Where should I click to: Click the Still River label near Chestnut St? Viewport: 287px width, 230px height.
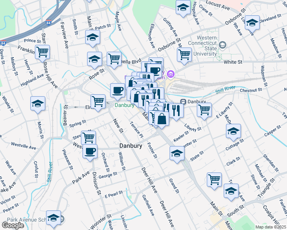point(225,89)
